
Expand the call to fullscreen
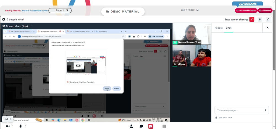click(x=268, y=20)
